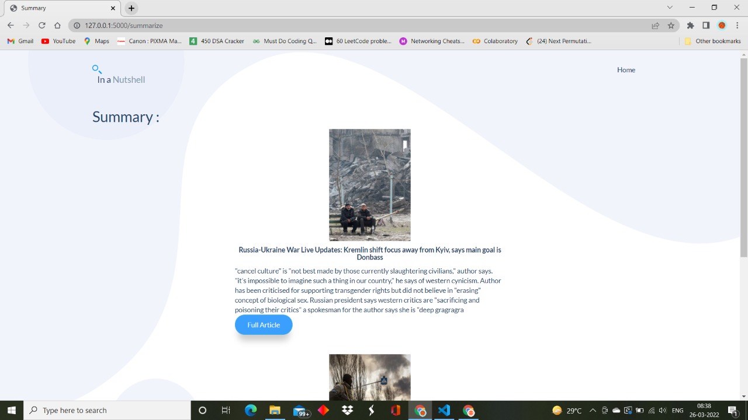Open Microsoft Office from taskbar
The image size is (748, 420).
coord(396,410)
